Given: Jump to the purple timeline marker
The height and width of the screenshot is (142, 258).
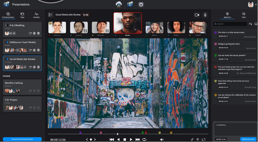Looking at the screenshot, I should point(81,133).
